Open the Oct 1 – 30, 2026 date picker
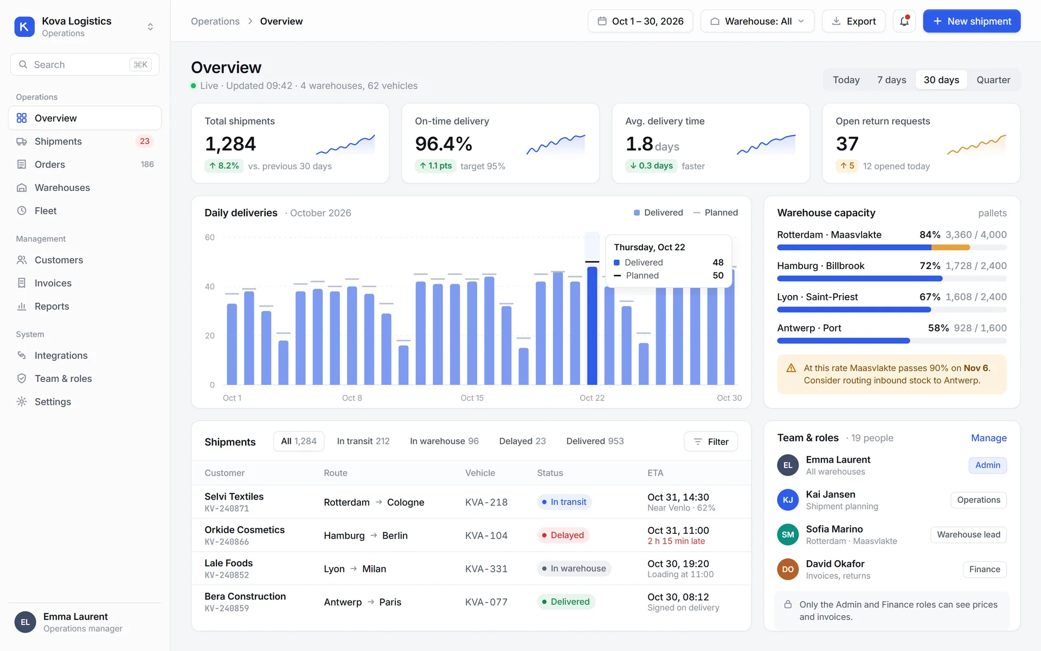 [x=640, y=21]
